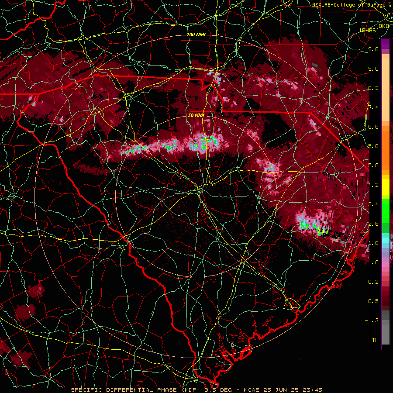Click the "100 NMI" range ring label
The width and height of the screenshot is (393, 393).
tap(196, 34)
